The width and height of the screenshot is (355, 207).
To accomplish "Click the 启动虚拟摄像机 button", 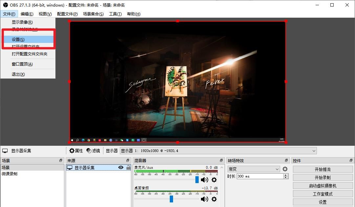I will tap(322, 186).
